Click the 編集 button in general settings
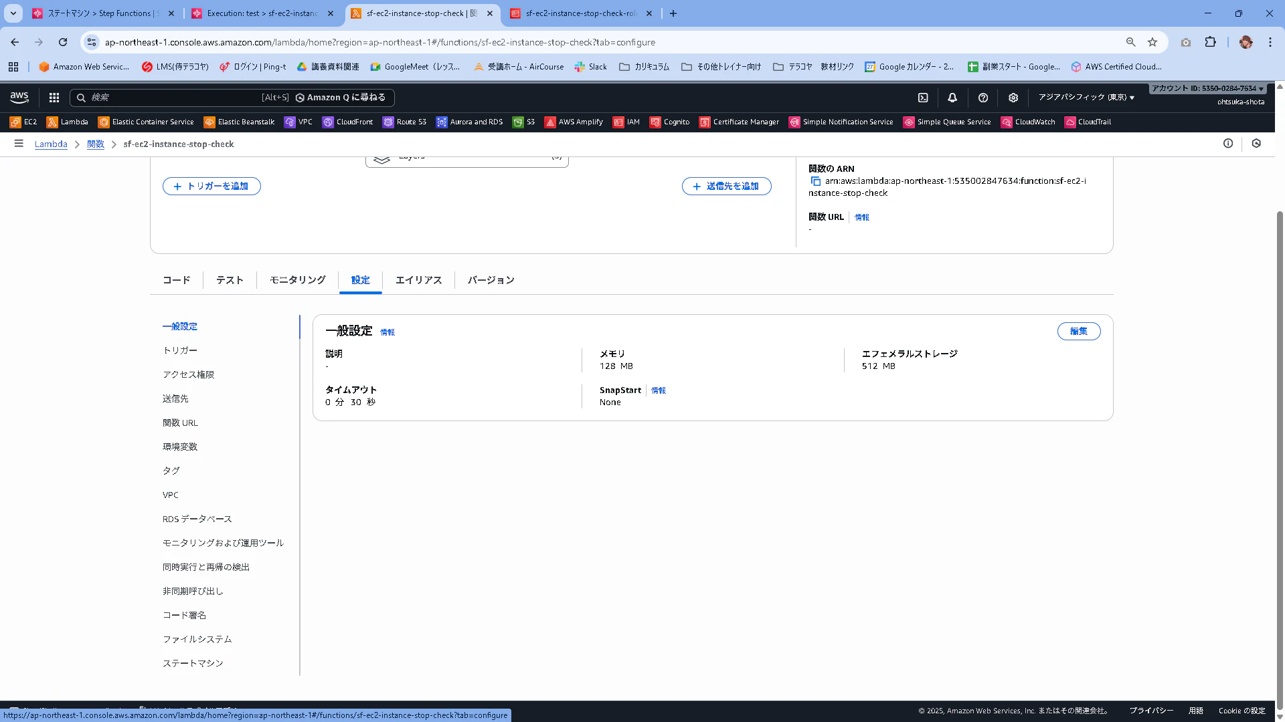Screen dimensions: 1285x722 tap(1078, 331)
